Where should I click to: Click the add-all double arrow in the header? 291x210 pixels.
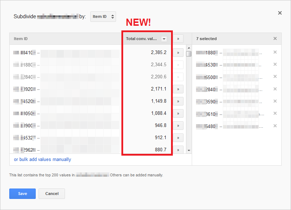[178, 39]
